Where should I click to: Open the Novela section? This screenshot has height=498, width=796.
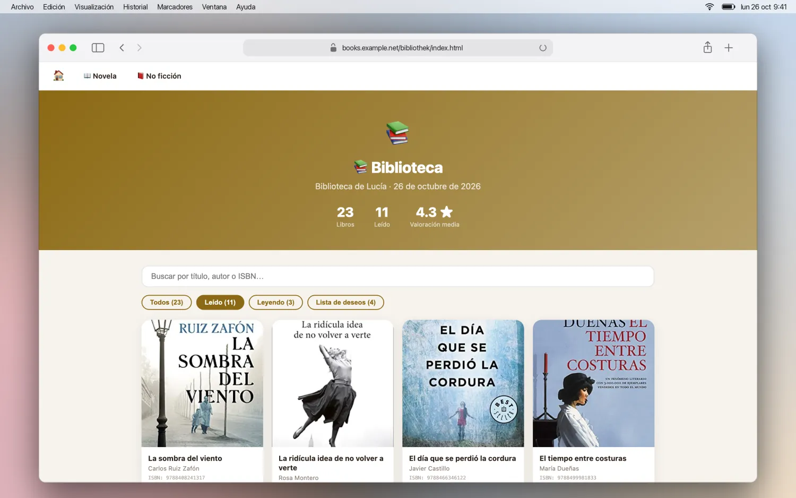100,76
